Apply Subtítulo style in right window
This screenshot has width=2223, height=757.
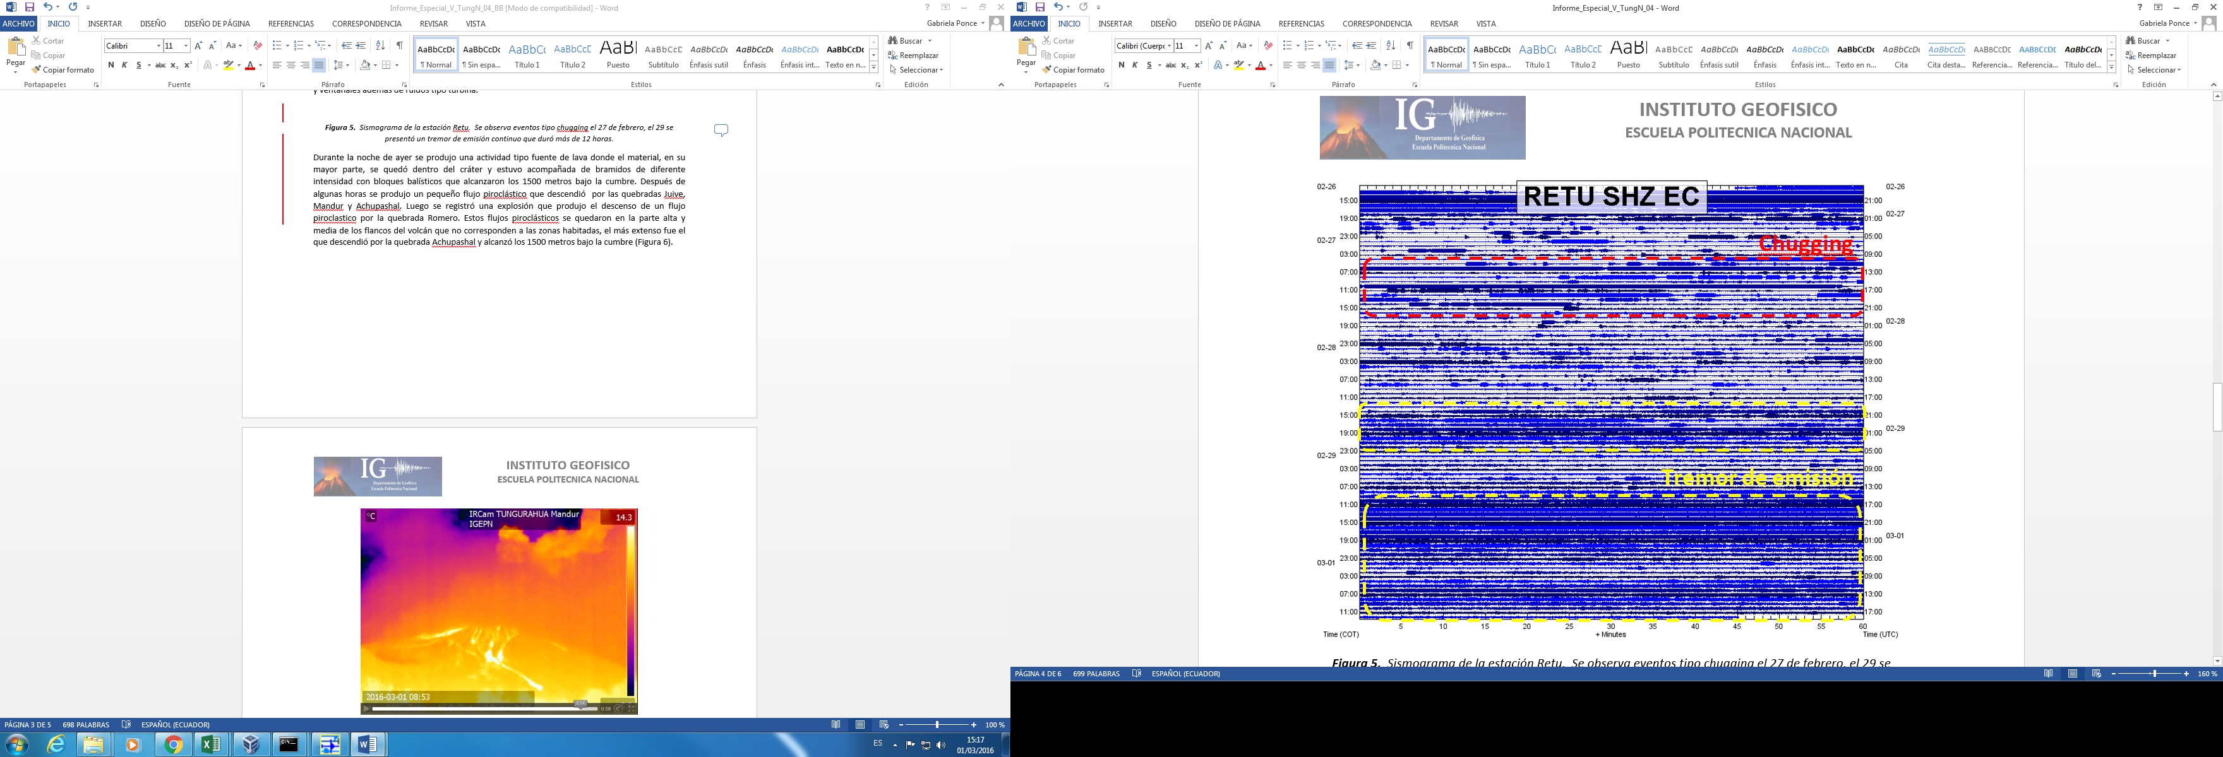click(x=1674, y=54)
